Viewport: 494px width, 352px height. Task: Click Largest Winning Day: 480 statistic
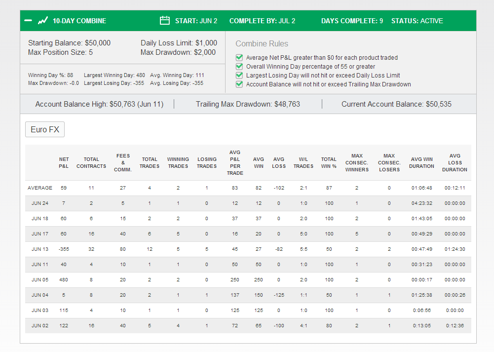coord(114,75)
